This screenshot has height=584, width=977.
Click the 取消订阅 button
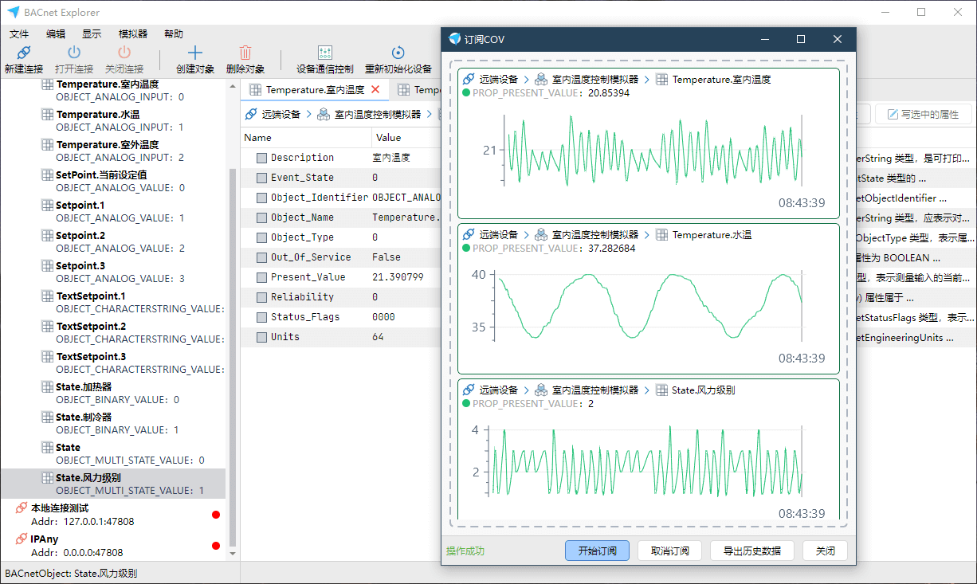pos(670,551)
